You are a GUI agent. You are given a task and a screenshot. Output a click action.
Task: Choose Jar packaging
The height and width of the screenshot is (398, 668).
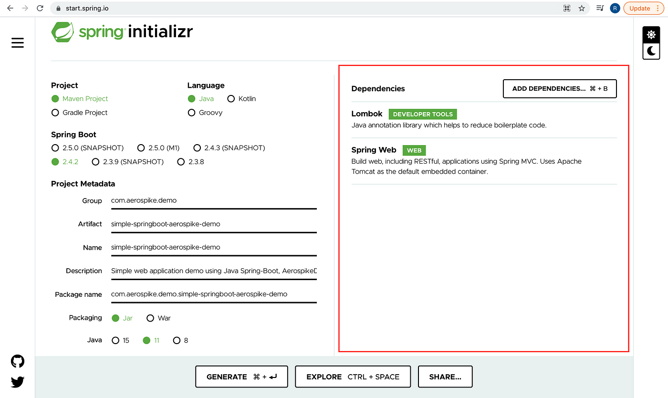tap(122, 318)
